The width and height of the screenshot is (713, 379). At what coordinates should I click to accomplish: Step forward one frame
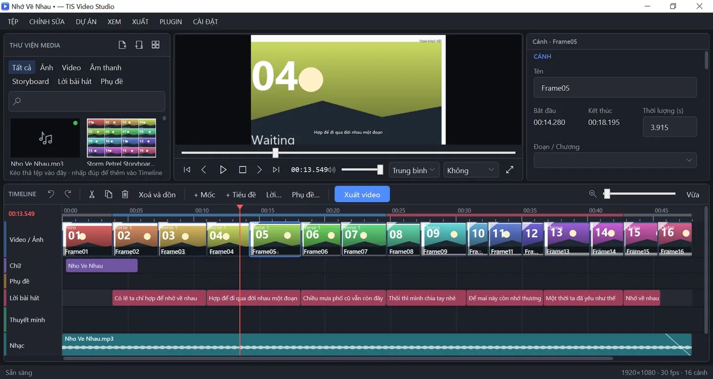pos(259,170)
